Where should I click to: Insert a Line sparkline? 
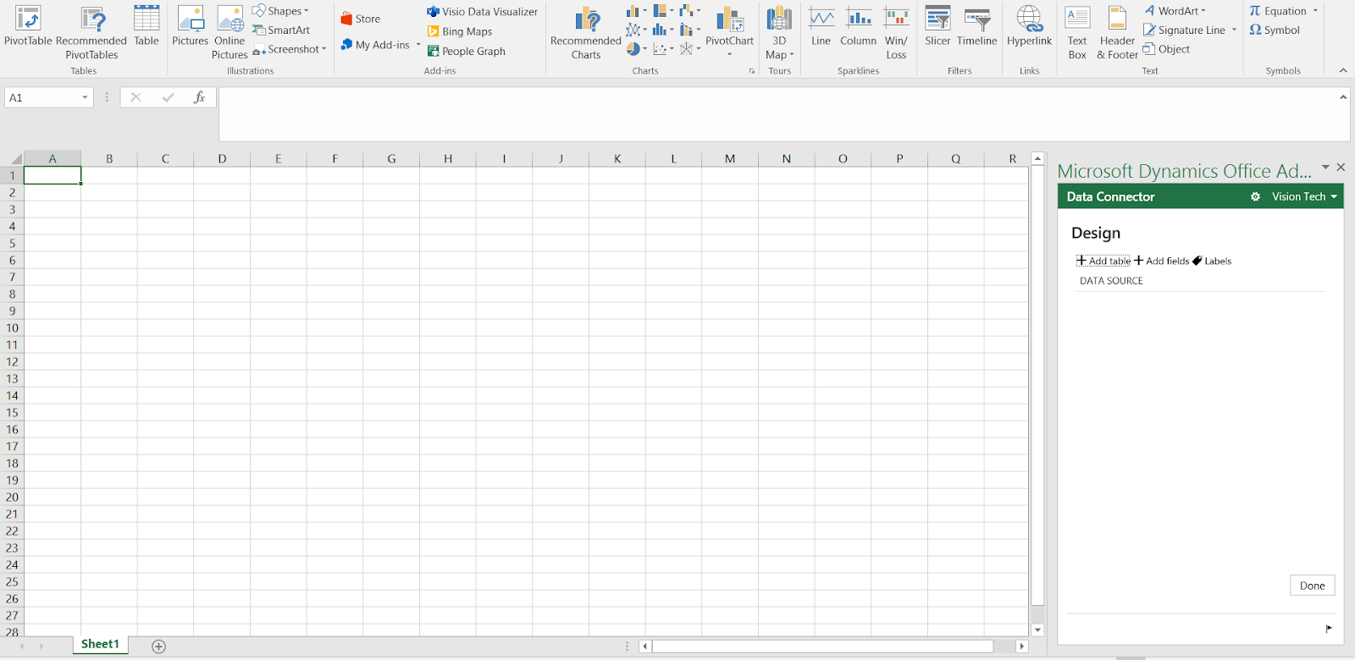coord(821,26)
